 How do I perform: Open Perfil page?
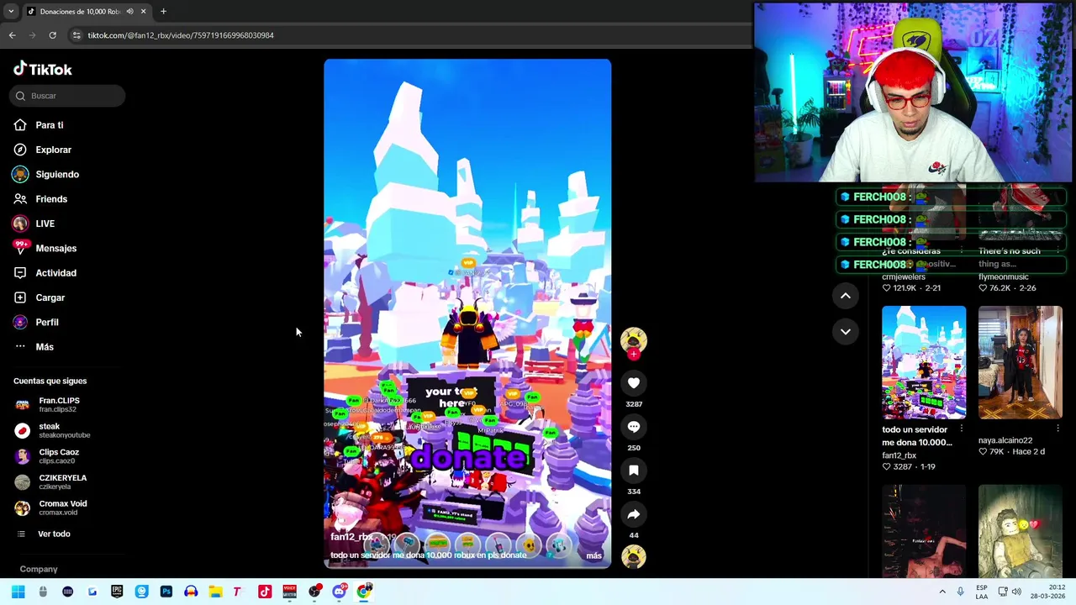(46, 322)
